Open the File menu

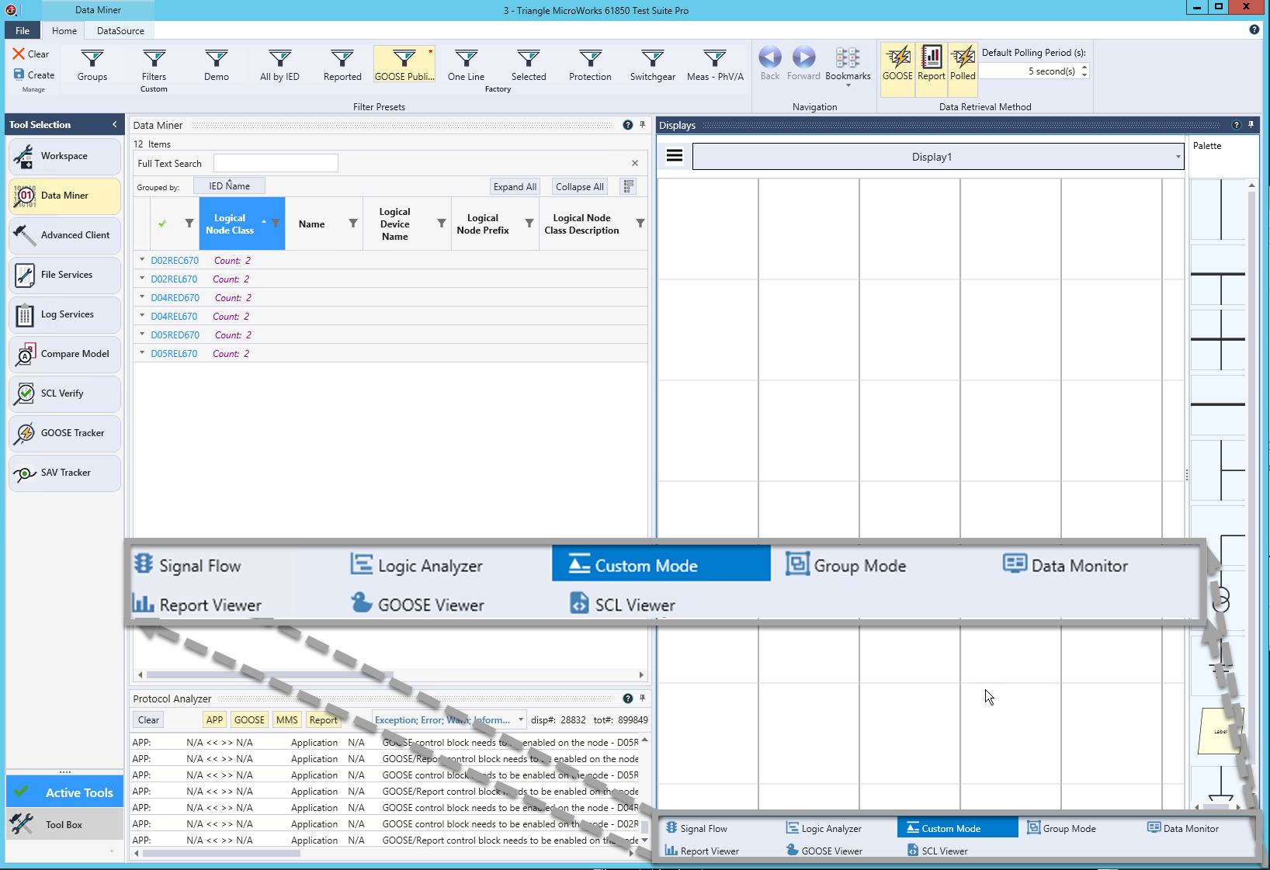click(23, 31)
